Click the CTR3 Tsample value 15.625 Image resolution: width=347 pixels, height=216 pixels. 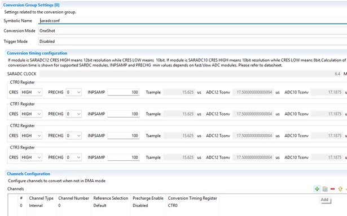pyautogui.click(x=179, y=157)
